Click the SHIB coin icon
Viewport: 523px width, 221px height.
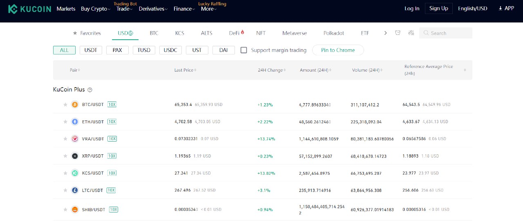pos(75,210)
